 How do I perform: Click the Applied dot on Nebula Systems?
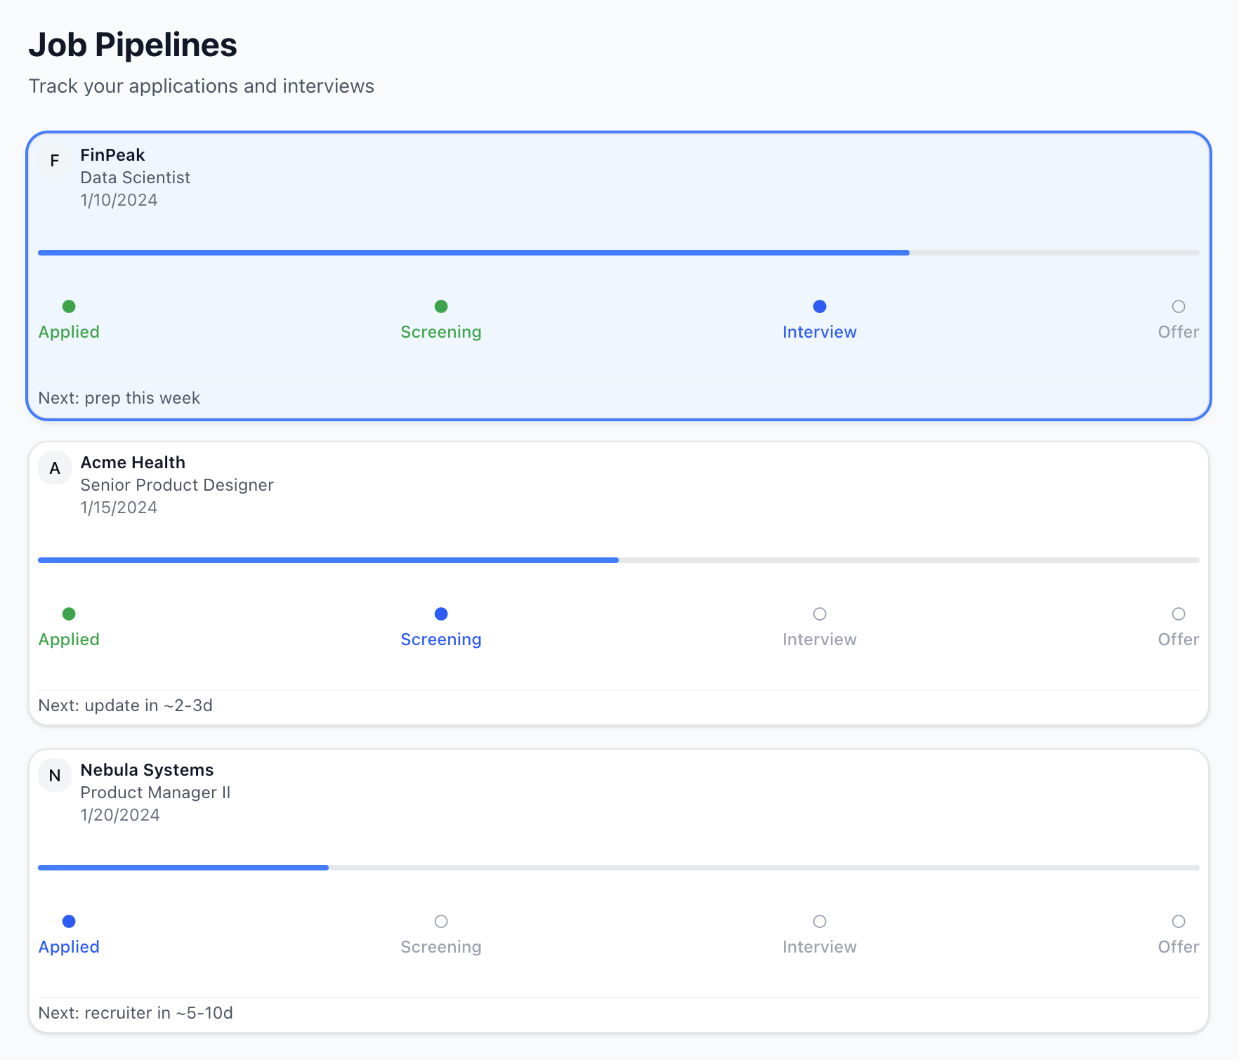68,921
